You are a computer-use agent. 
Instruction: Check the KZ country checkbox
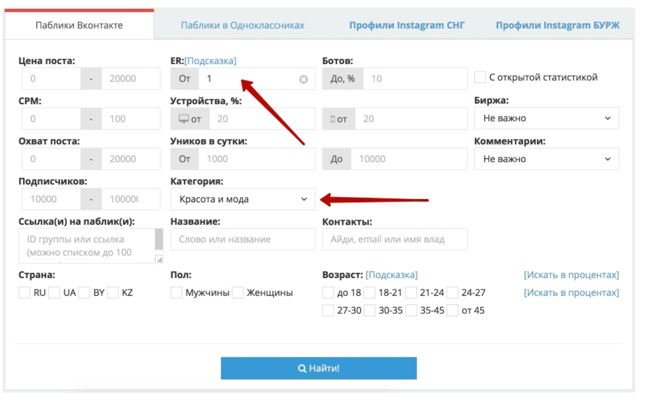[113, 293]
